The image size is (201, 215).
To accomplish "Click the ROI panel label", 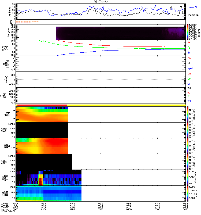I will click(11, 22).
